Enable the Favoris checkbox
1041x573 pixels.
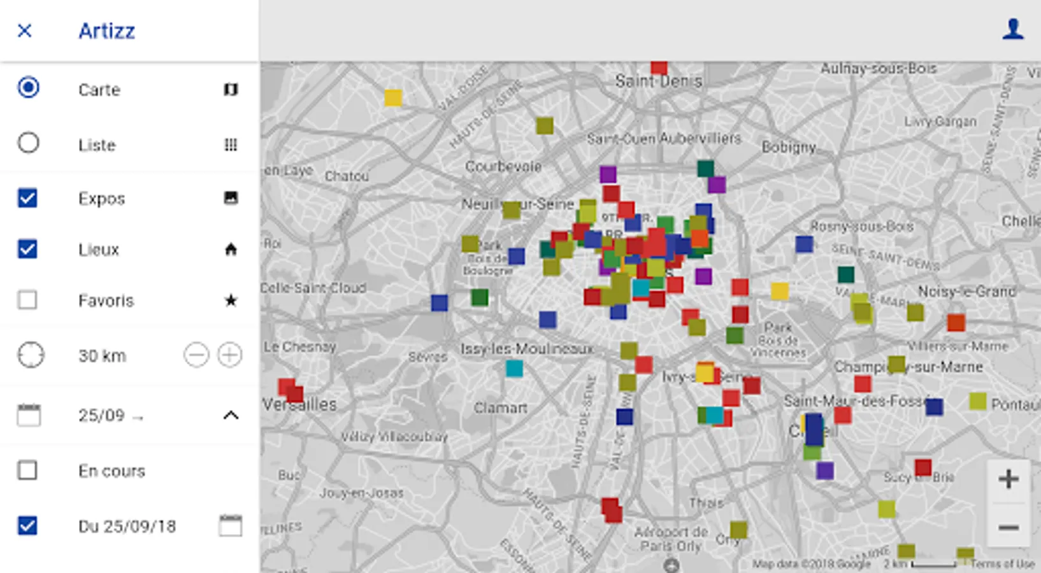(27, 300)
